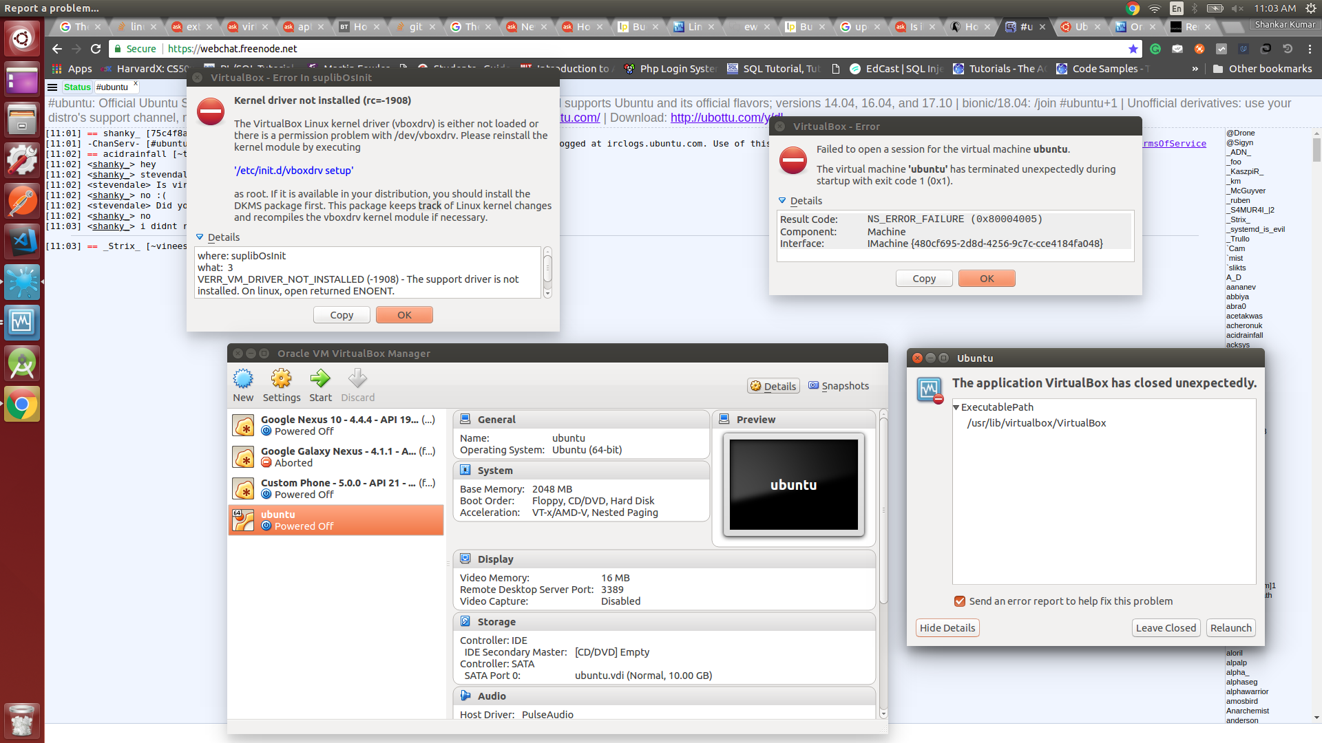Image resolution: width=1322 pixels, height=743 pixels.
Task: Open Trash in the launcher
Action: pos(22,720)
